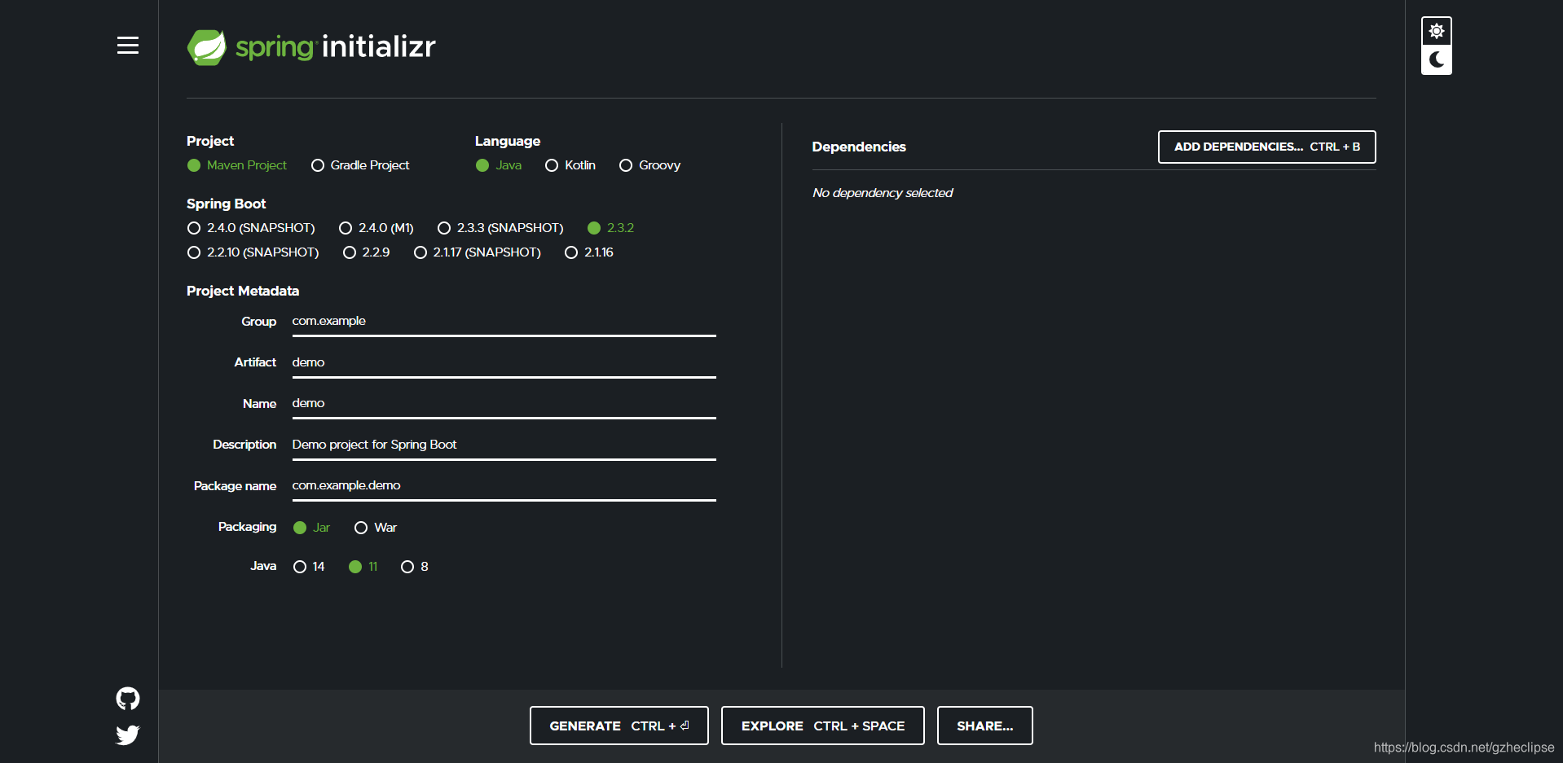1563x763 pixels.
Task: Choose Java language
Action: (x=499, y=165)
